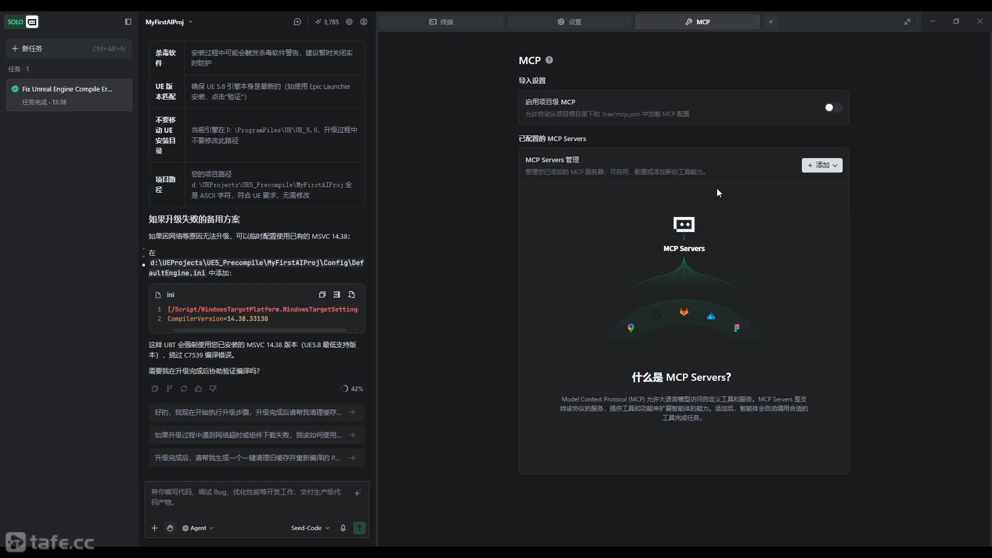This screenshot has width=992, height=558.
Task: Open settings gear beside the credits count
Action: coord(349,22)
